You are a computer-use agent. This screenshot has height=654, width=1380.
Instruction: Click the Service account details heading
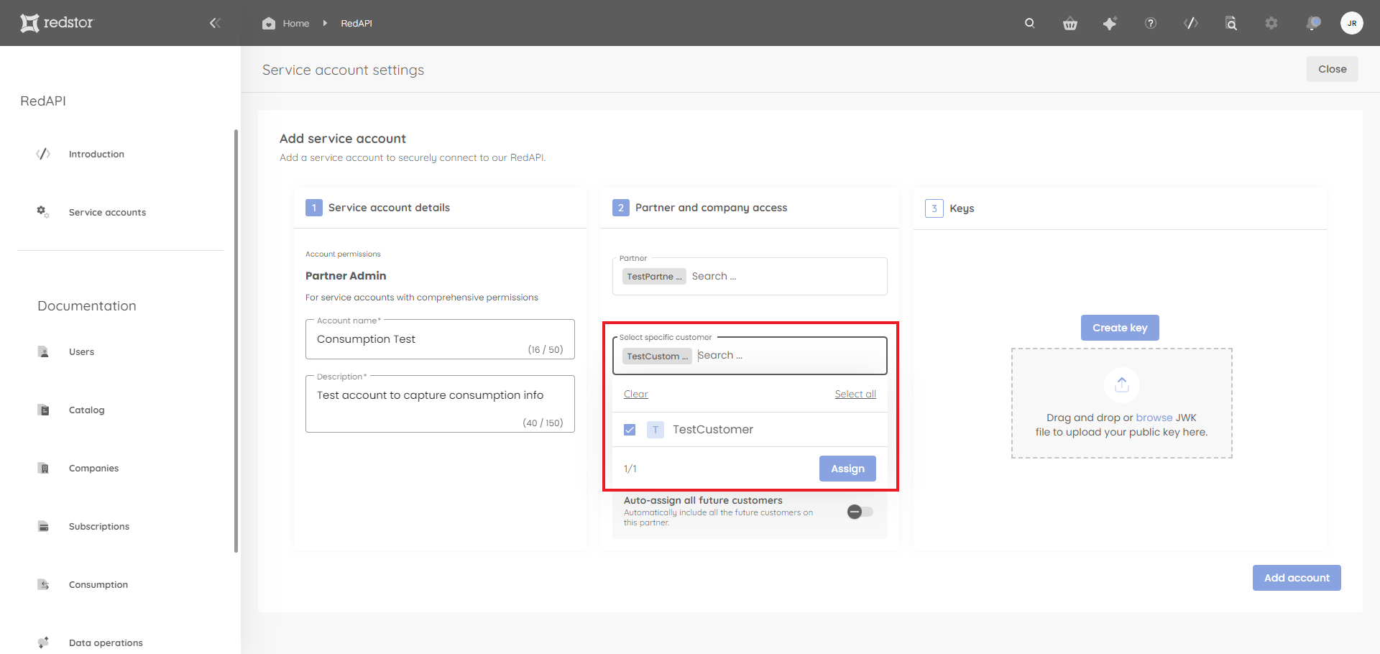[389, 208]
